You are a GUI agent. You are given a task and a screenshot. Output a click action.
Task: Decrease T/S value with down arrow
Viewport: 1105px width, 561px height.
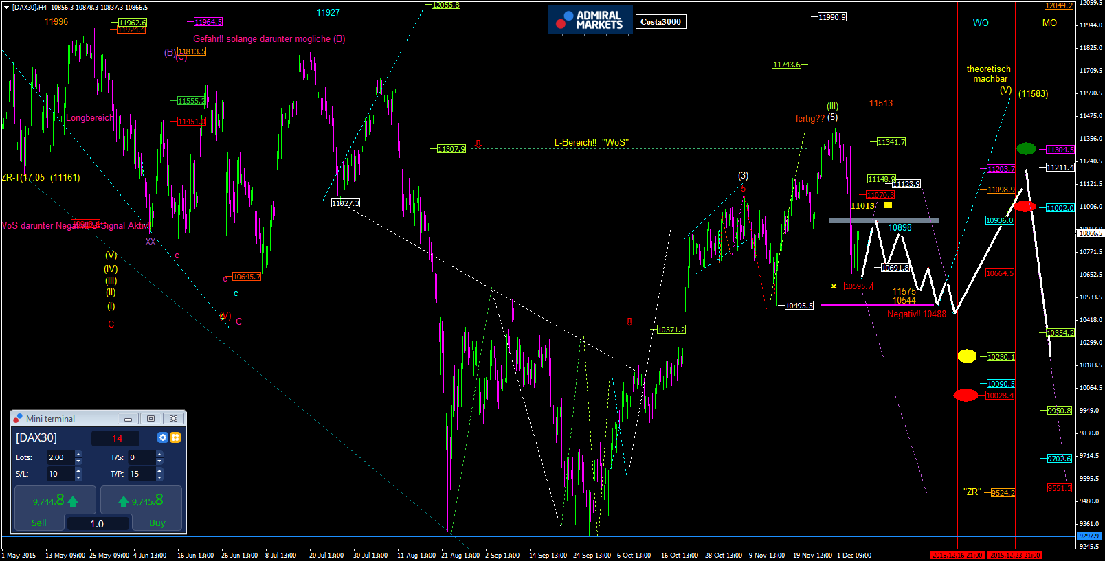click(159, 461)
